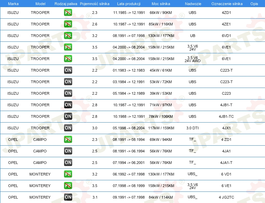
Task: Click petrol fuel icon in Trooper 4ZE1 row
Action: [x=68, y=24]
